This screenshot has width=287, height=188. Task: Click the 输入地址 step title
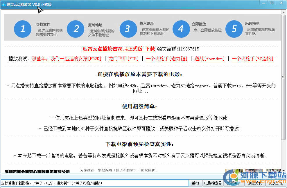147,23
